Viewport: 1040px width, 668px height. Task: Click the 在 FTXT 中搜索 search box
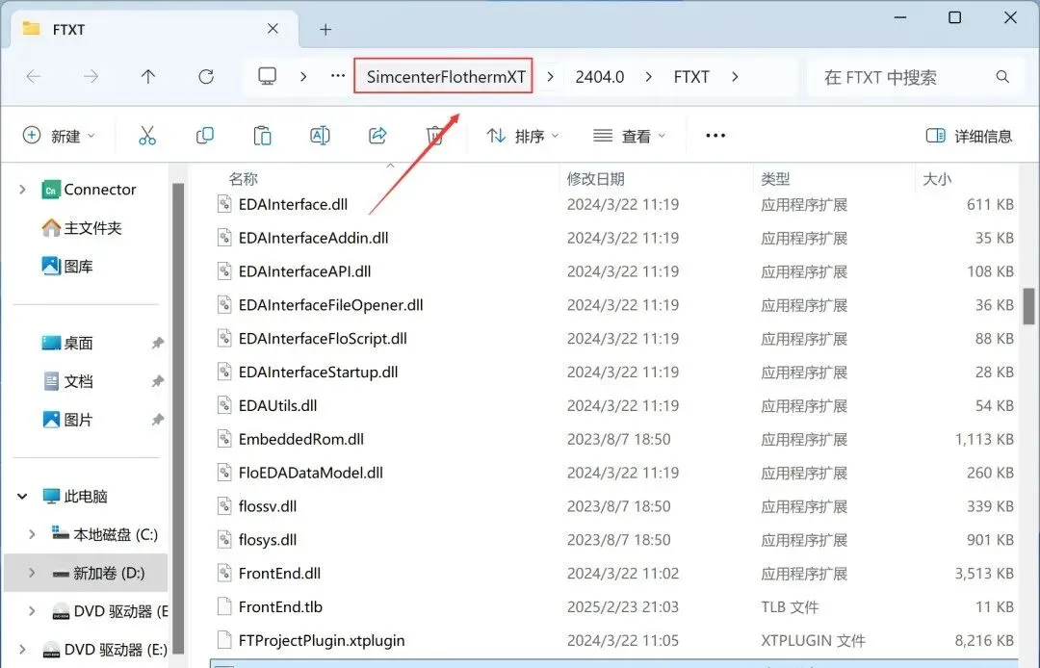(916, 77)
